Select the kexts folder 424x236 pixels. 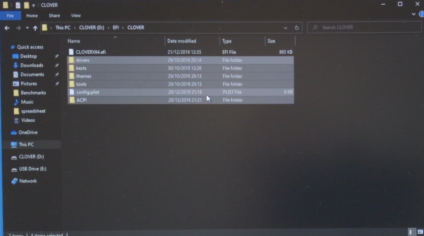[181, 68]
